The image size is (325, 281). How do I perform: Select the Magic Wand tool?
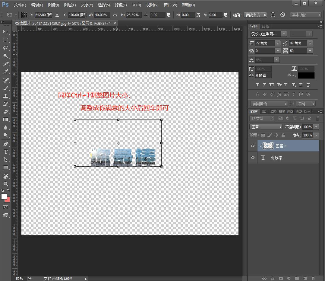click(x=6, y=56)
